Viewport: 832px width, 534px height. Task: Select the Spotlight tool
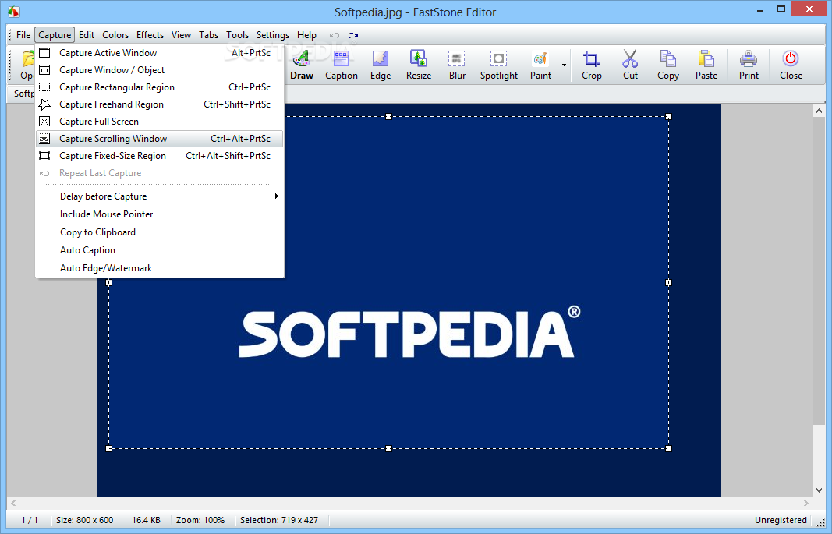coord(499,65)
